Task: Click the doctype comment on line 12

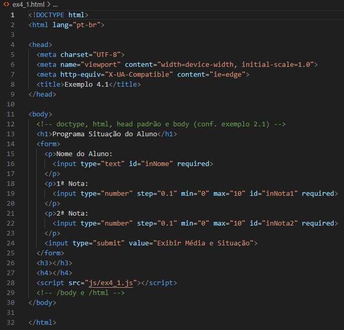Action: 161,124
